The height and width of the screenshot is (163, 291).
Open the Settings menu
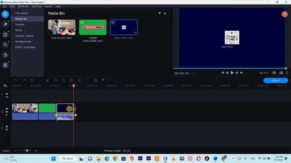36,6
